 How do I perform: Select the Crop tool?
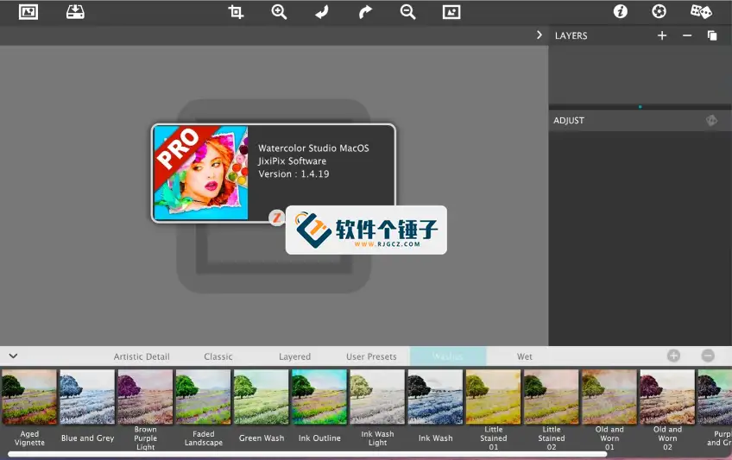tap(236, 12)
